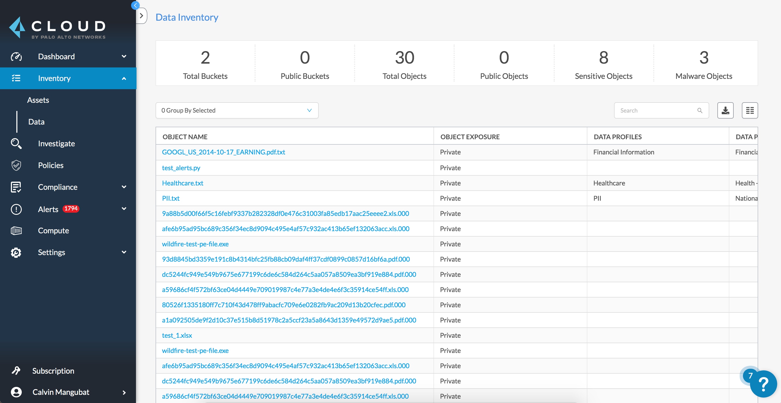The height and width of the screenshot is (403, 781).
Task: Open the Dashboard speedometer icon
Action: click(x=16, y=56)
